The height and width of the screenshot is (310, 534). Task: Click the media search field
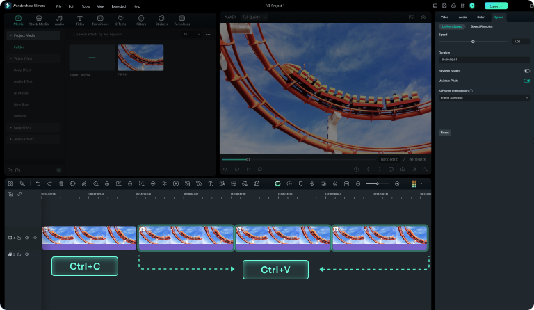(x=124, y=34)
